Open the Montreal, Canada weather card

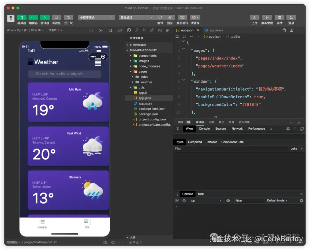click(x=68, y=102)
